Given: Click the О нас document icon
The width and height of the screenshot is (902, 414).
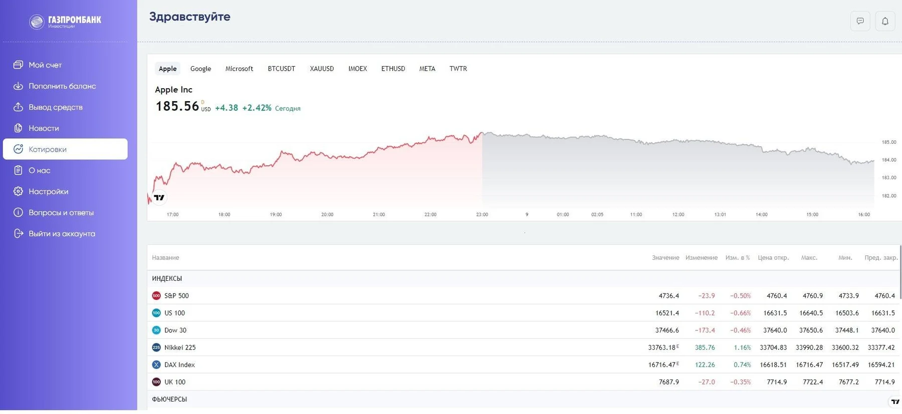Looking at the screenshot, I should point(18,170).
